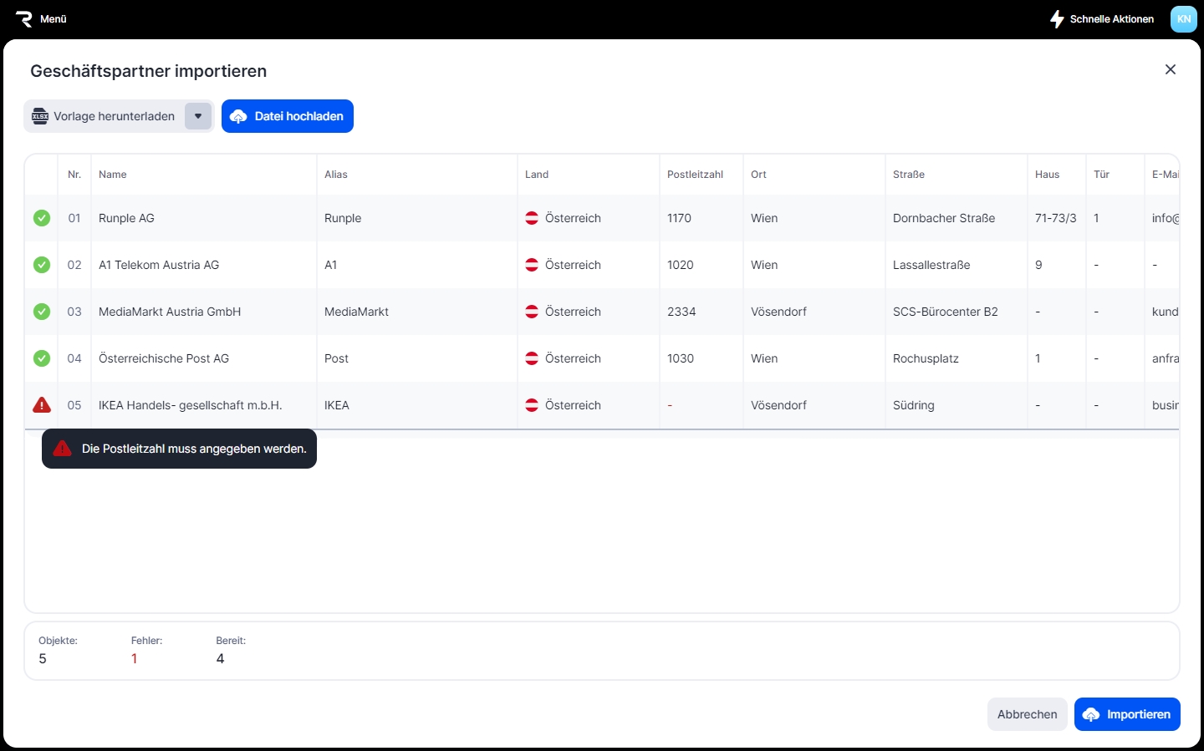Screen dimensions: 1204x751
Task: Click red warning icon on IKEA row
Action: pyautogui.click(x=42, y=405)
